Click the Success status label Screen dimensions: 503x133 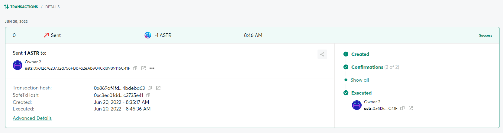click(x=485, y=35)
